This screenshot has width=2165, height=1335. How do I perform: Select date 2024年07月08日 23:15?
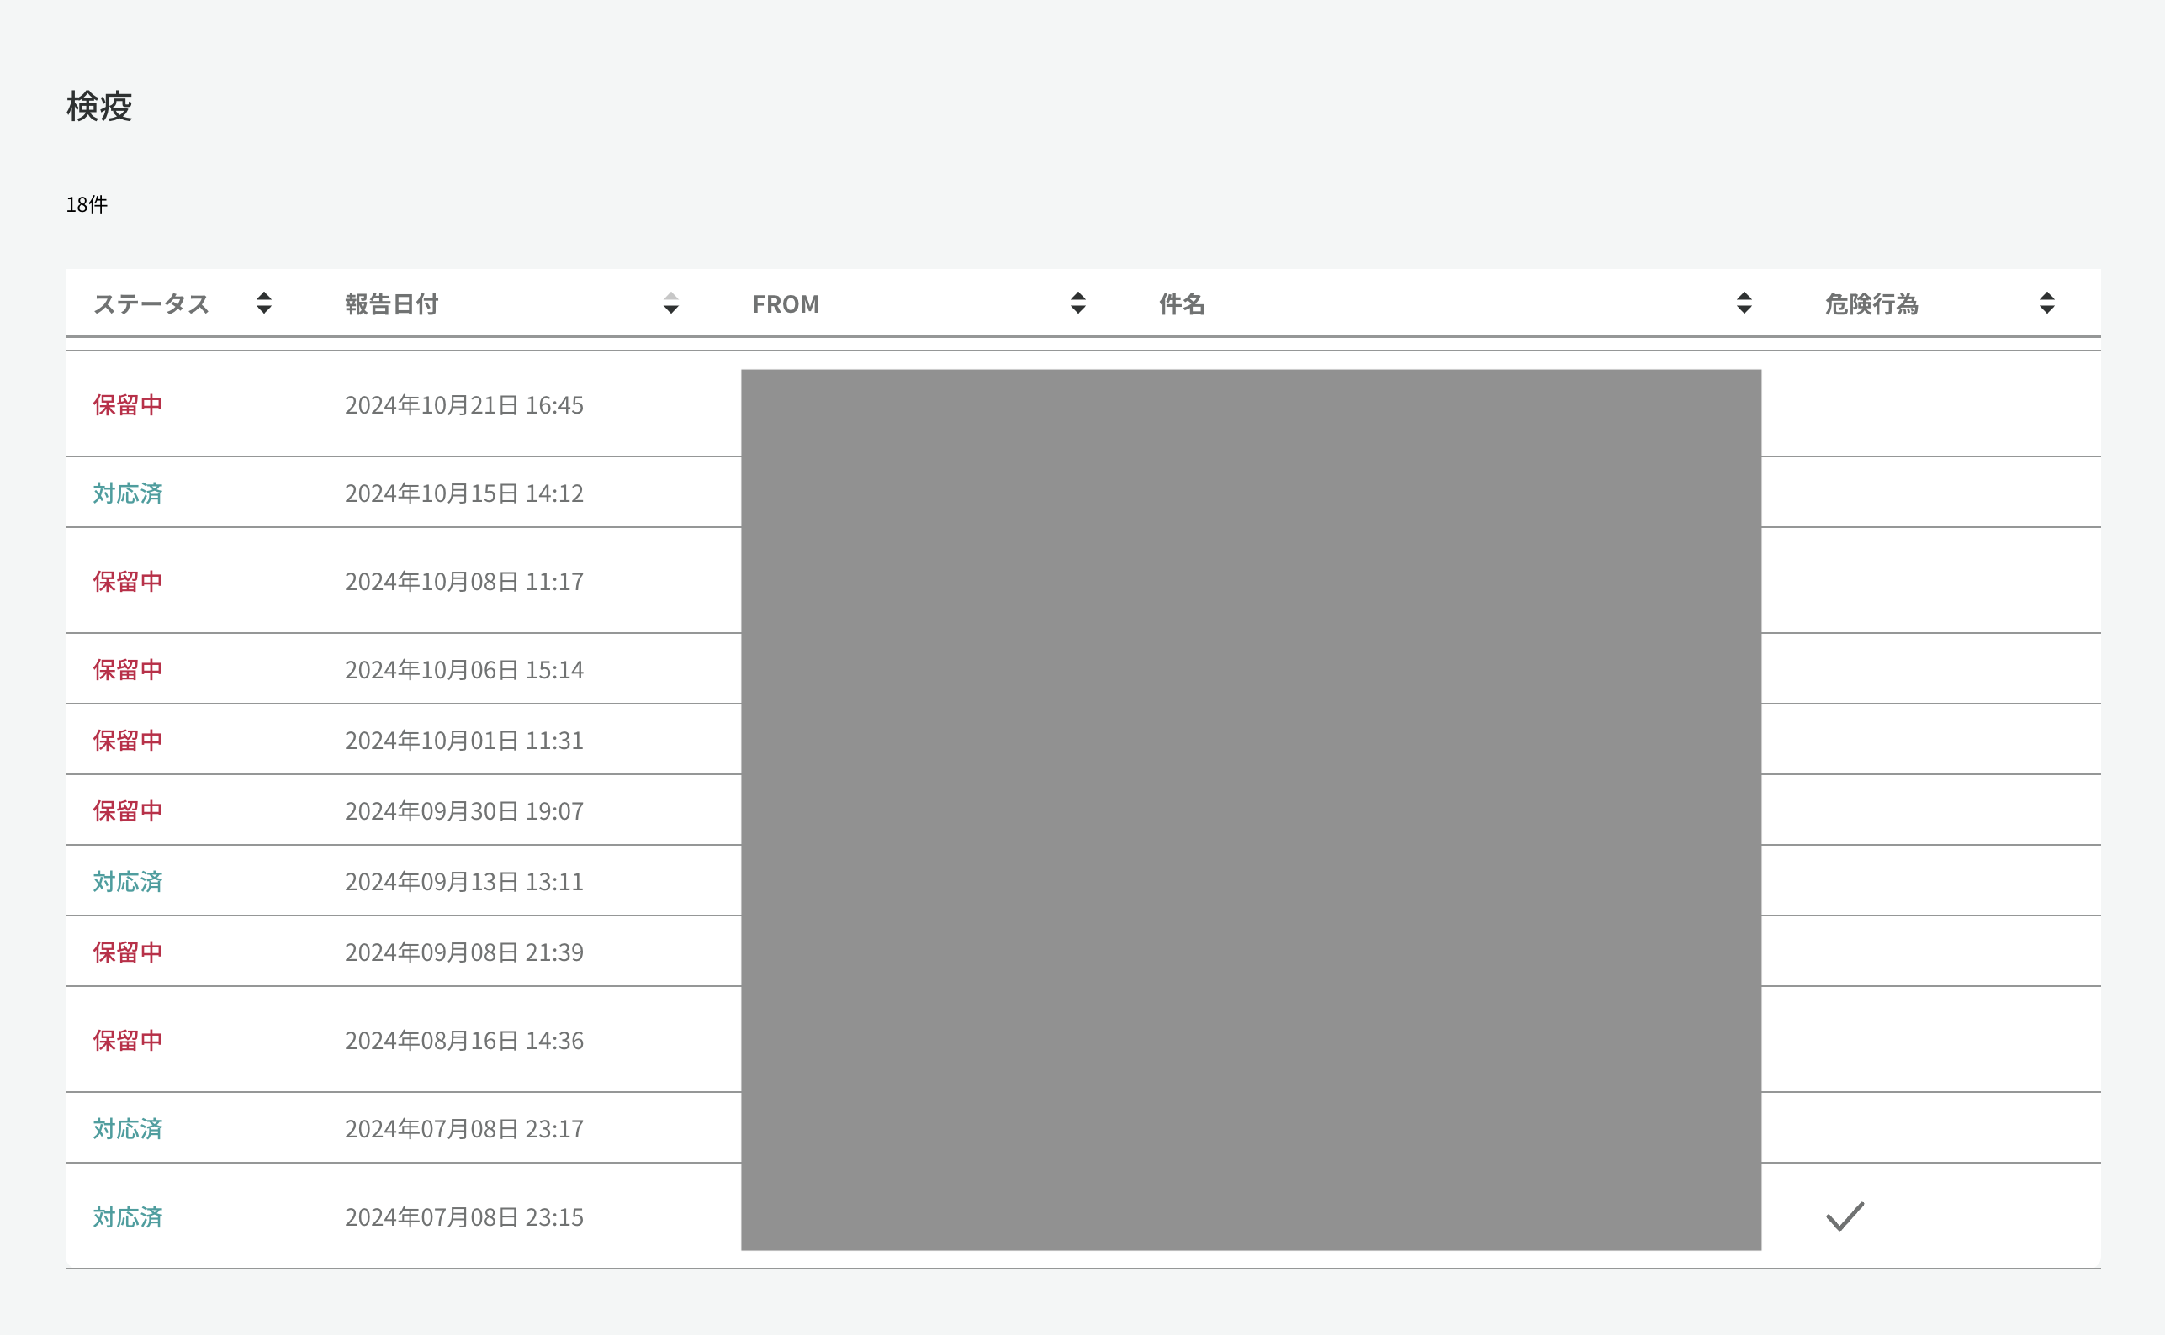click(463, 1216)
